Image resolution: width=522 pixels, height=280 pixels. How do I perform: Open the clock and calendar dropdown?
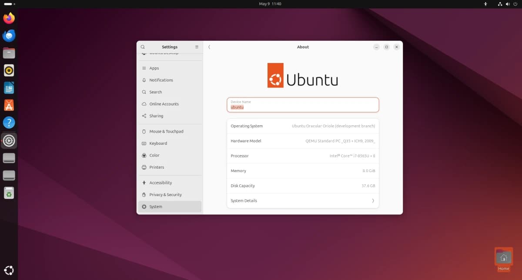(x=270, y=4)
